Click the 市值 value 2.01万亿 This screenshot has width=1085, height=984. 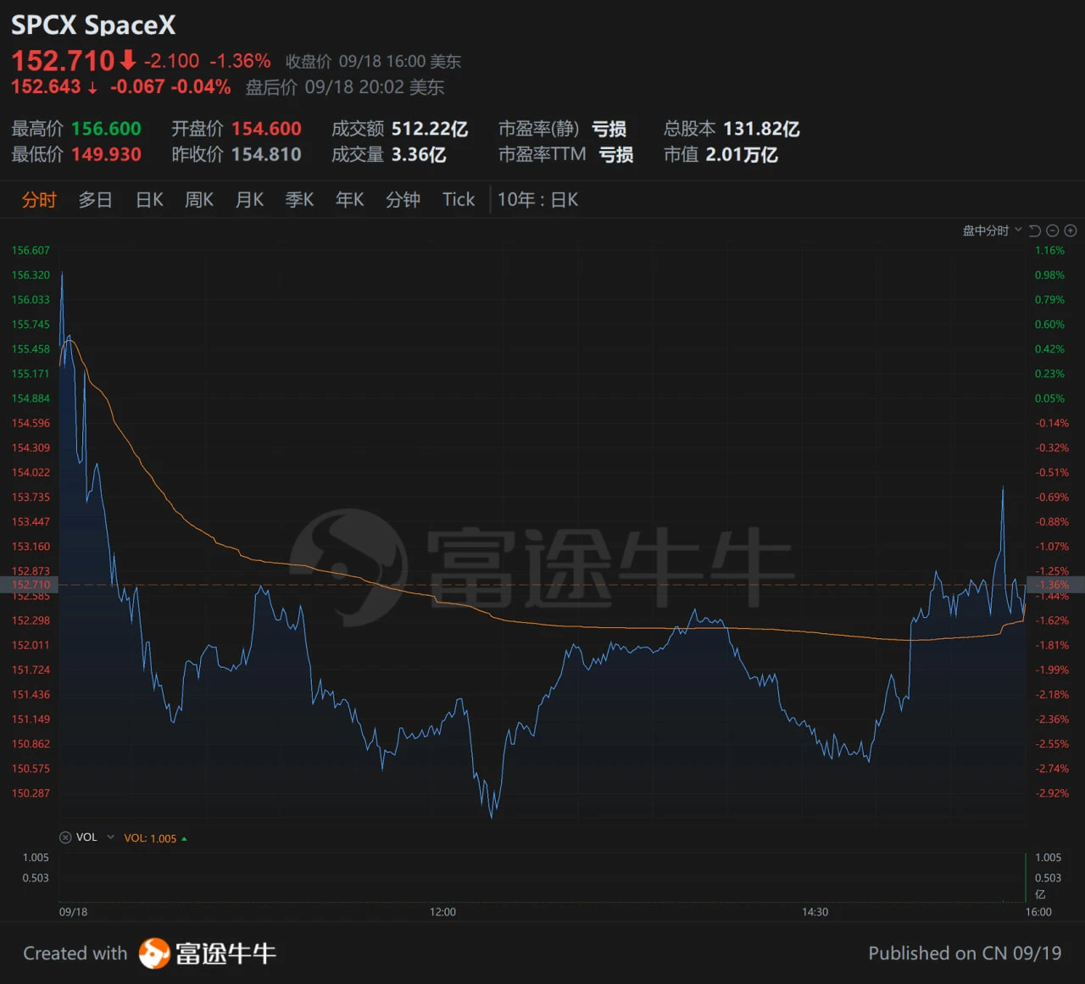click(x=742, y=154)
